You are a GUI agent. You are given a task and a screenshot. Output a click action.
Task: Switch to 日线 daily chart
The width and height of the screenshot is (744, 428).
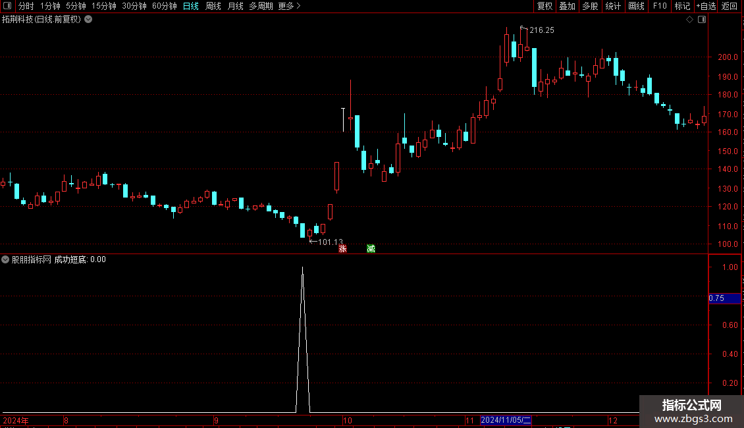point(191,6)
